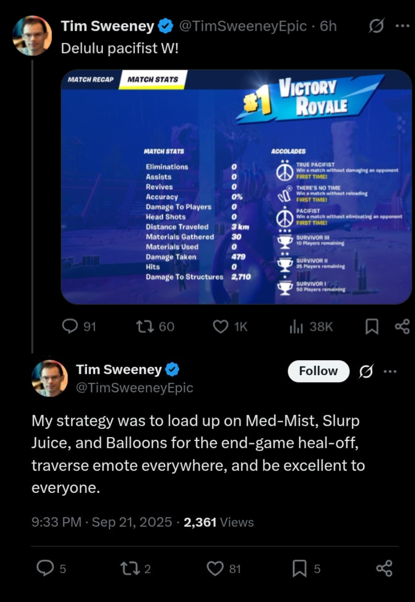Viewport: 415px width, 602px height.
Task: View analytics showing 38K views
Action: pos(311,327)
